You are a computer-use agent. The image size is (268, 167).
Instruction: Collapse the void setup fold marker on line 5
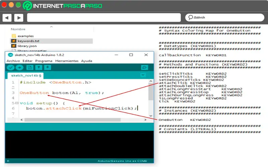point(17,103)
